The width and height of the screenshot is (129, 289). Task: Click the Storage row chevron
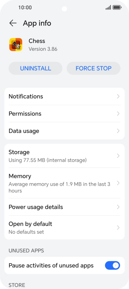[x=118, y=156]
